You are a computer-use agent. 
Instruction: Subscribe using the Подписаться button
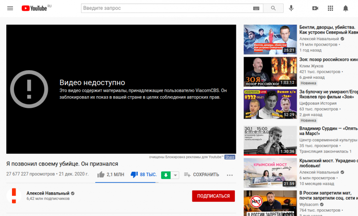pos(213,196)
